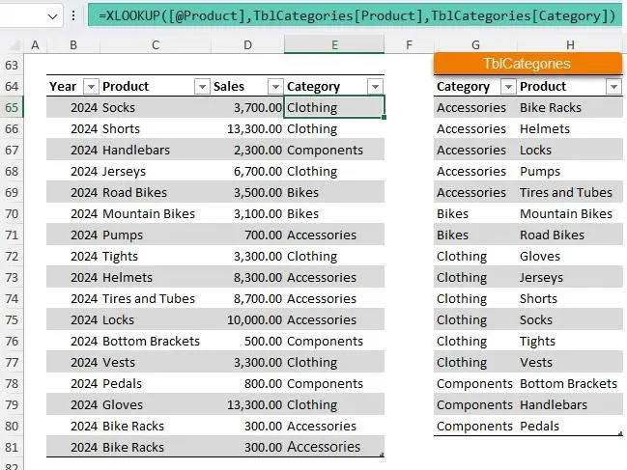This screenshot has width=627, height=470.
Task: Select column G header
Action: pyautogui.click(x=475, y=44)
